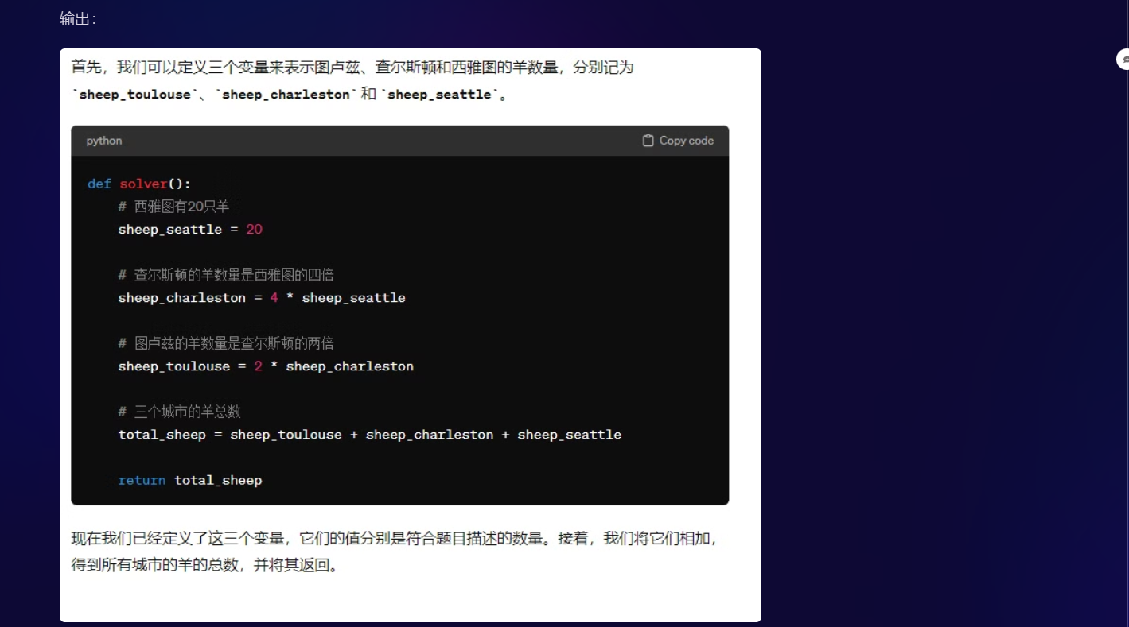Click the "return total_sheep" line

[190, 480]
